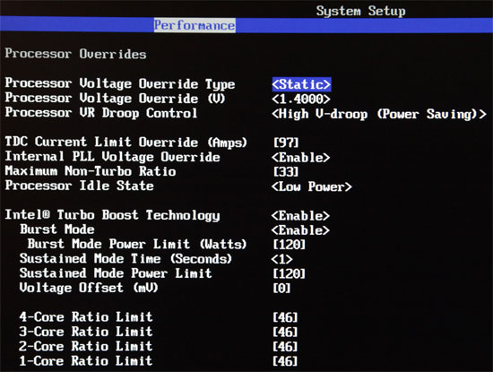Click the TDC Current Limit Override (Amps) label
This screenshot has height=372, width=493.
coord(126,143)
